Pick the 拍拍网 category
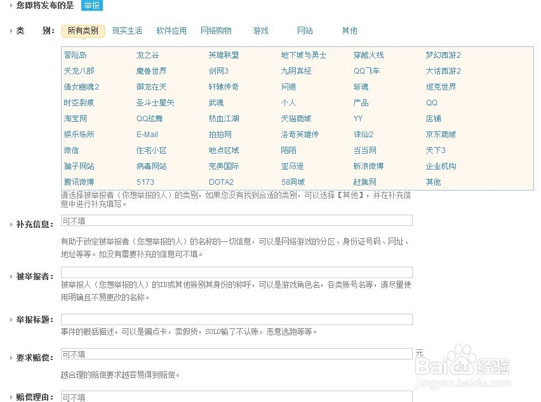The width and height of the screenshot is (541, 402). pyautogui.click(x=220, y=135)
